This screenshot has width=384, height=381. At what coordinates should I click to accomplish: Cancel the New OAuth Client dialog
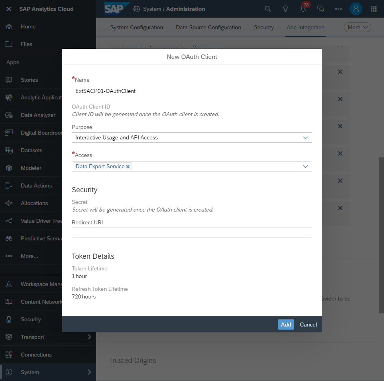point(309,325)
